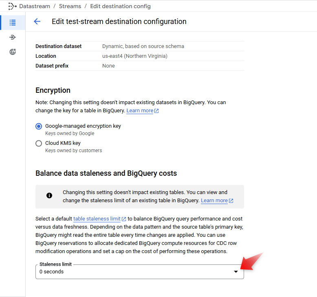
Task: Click 'us-east4 (Northern Virginia)' value
Action: pos(135,56)
